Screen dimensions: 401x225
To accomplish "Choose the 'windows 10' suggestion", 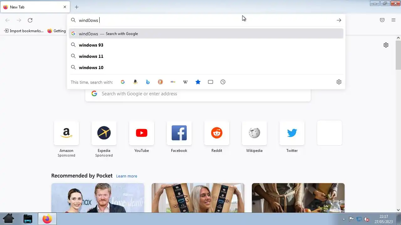I will tap(206, 67).
